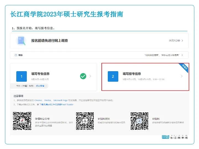Expand the 填写考生信息 chevron arrow
Image resolution: width=199 pixels, height=149 pixels.
pyautogui.click(x=90, y=76)
